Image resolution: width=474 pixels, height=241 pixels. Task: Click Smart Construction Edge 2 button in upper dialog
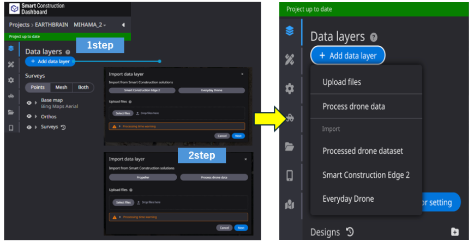tap(142, 91)
